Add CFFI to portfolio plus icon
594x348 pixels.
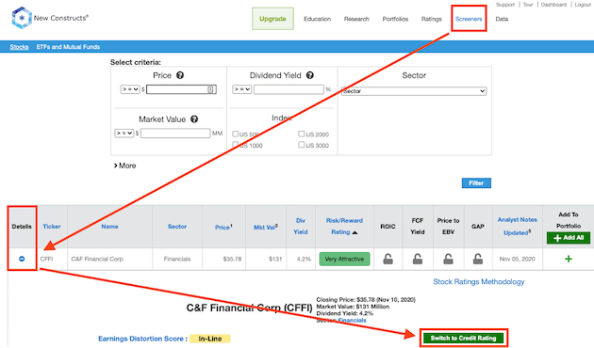click(x=569, y=259)
